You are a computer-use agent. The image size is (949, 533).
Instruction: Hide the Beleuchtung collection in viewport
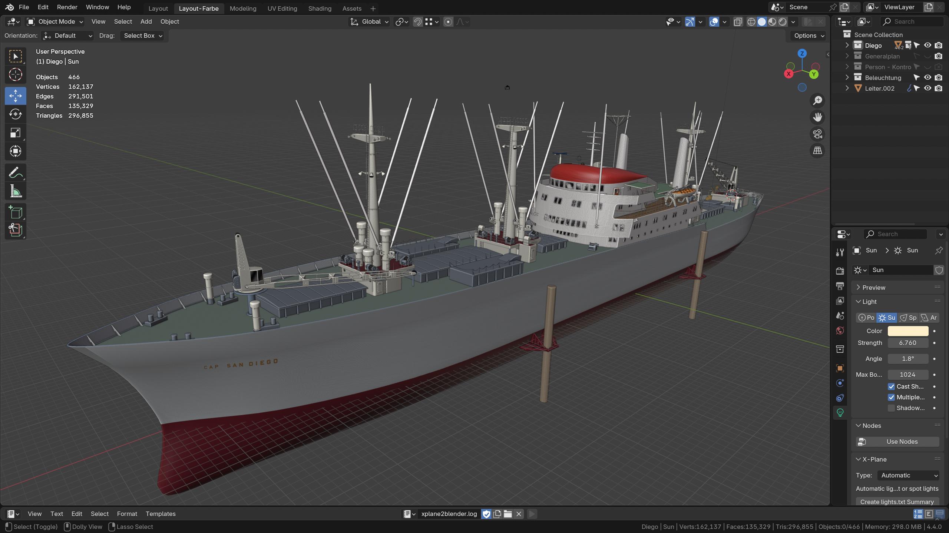927,78
